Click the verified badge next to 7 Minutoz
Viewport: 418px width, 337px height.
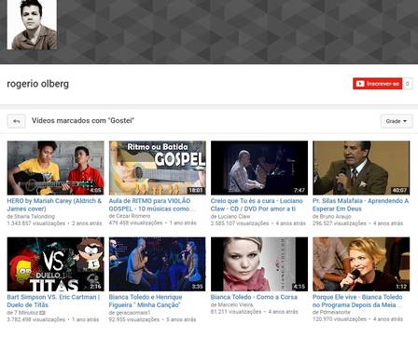[43, 313]
